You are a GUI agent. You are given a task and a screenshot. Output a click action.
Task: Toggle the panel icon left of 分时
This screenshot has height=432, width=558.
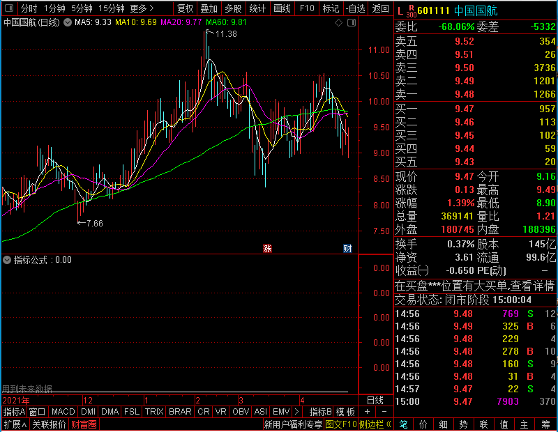[9, 8]
